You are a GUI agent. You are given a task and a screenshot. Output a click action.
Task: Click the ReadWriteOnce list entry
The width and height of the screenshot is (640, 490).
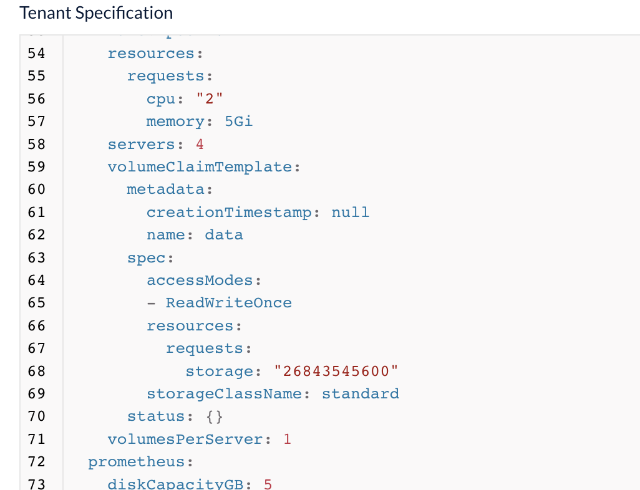click(x=228, y=302)
